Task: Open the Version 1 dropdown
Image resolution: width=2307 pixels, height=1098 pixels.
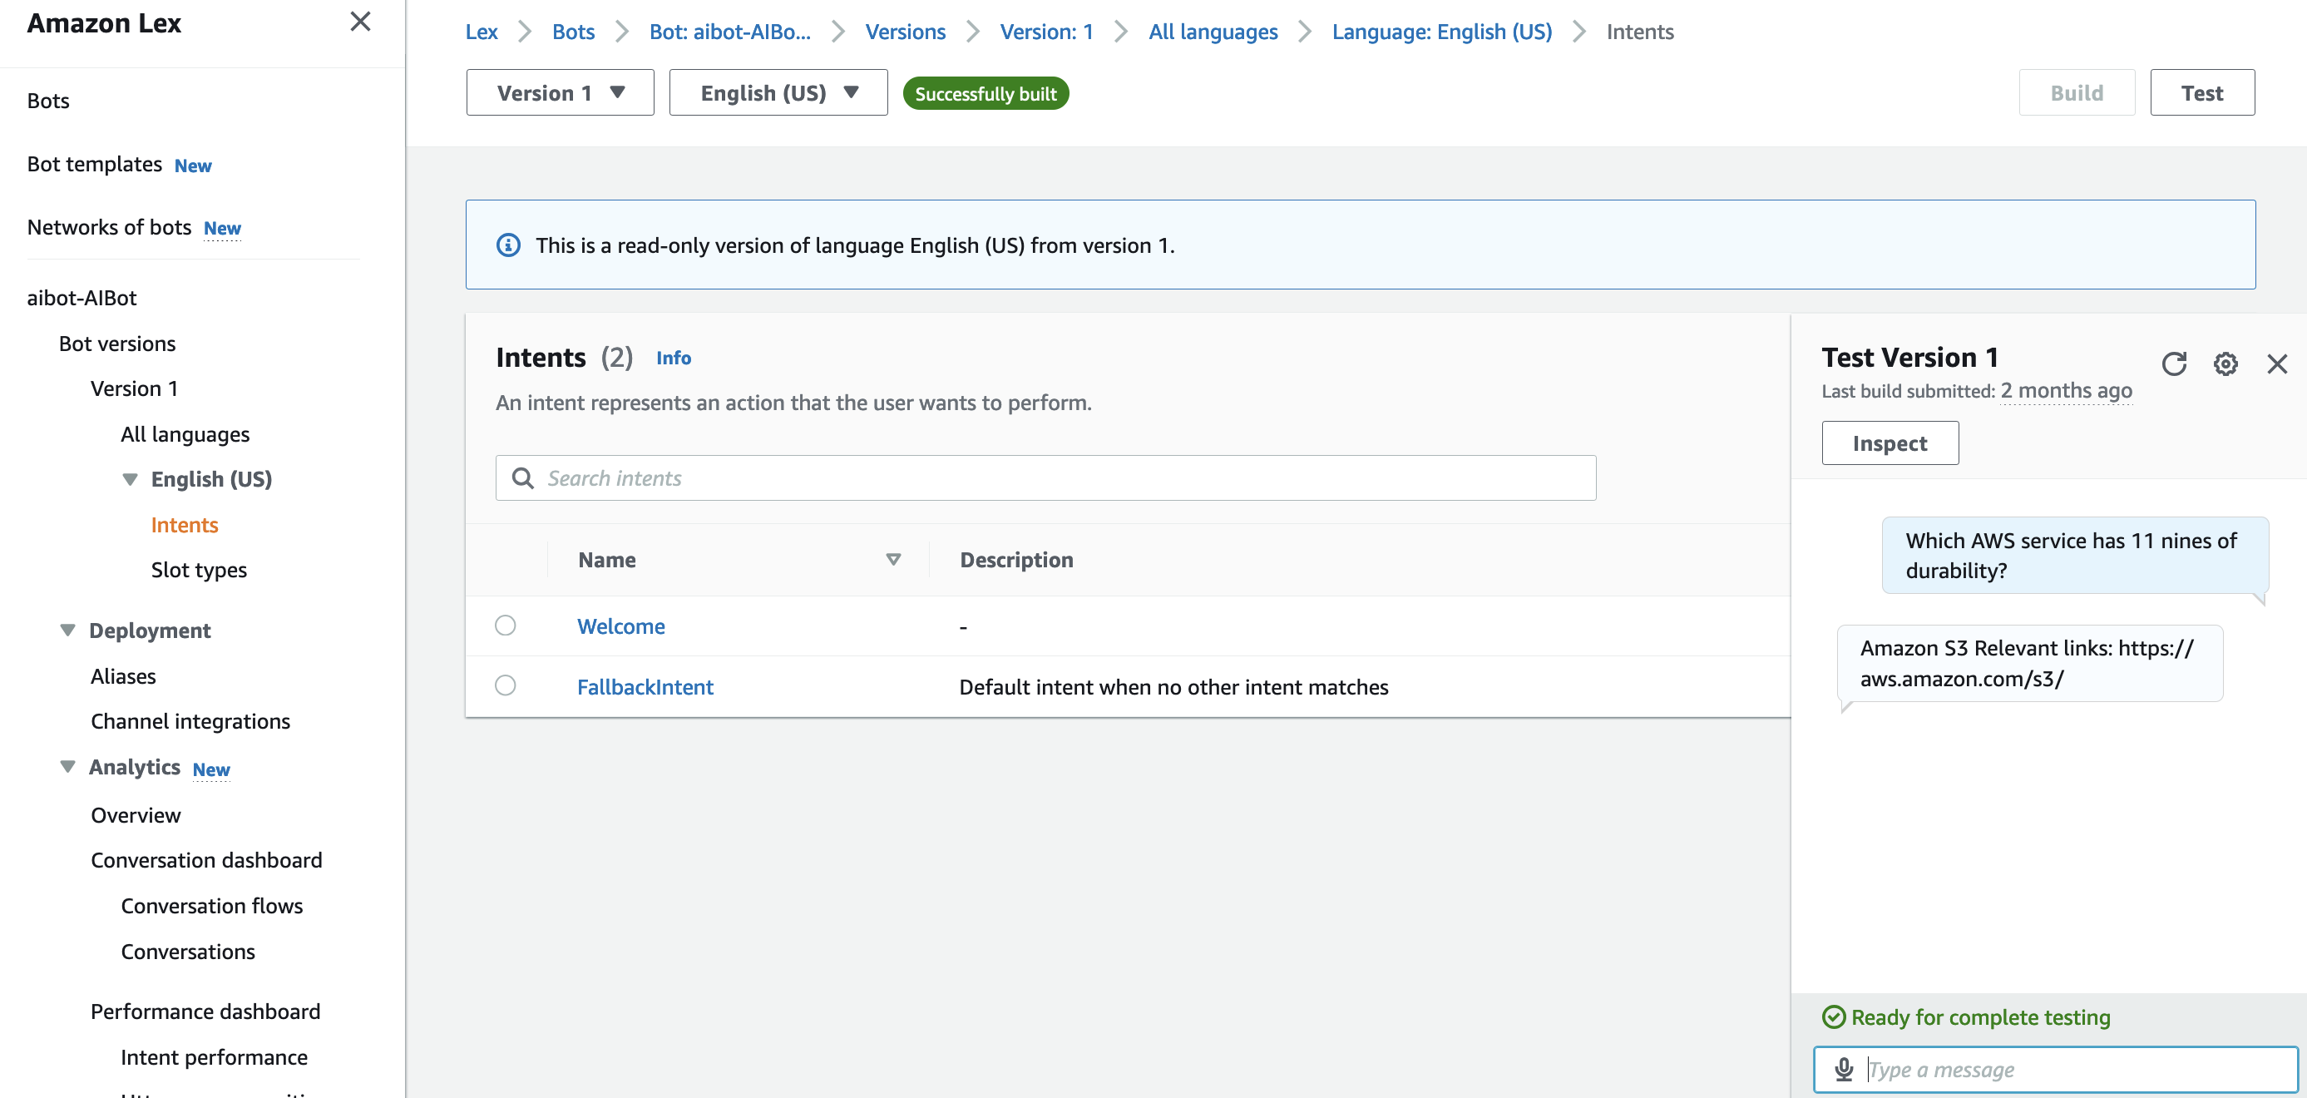Action: pyautogui.click(x=560, y=93)
